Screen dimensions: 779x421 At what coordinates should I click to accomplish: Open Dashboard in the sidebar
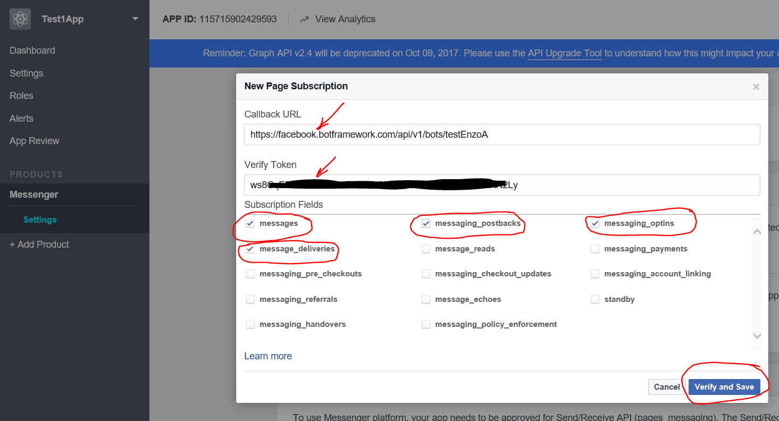pos(32,50)
